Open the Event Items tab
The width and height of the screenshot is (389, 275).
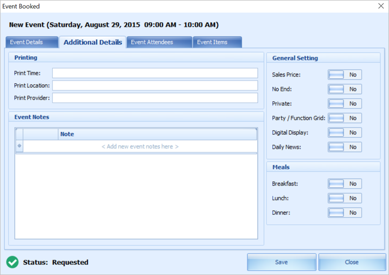(217, 42)
